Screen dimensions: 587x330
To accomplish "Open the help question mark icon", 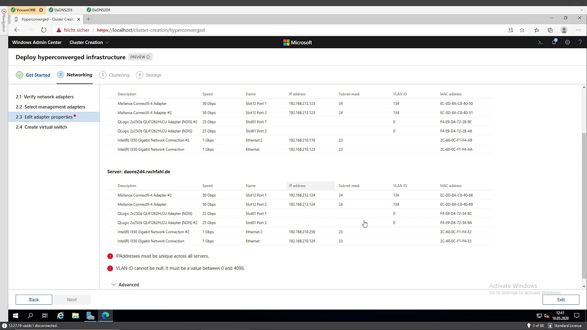I will click(x=580, y=42).
